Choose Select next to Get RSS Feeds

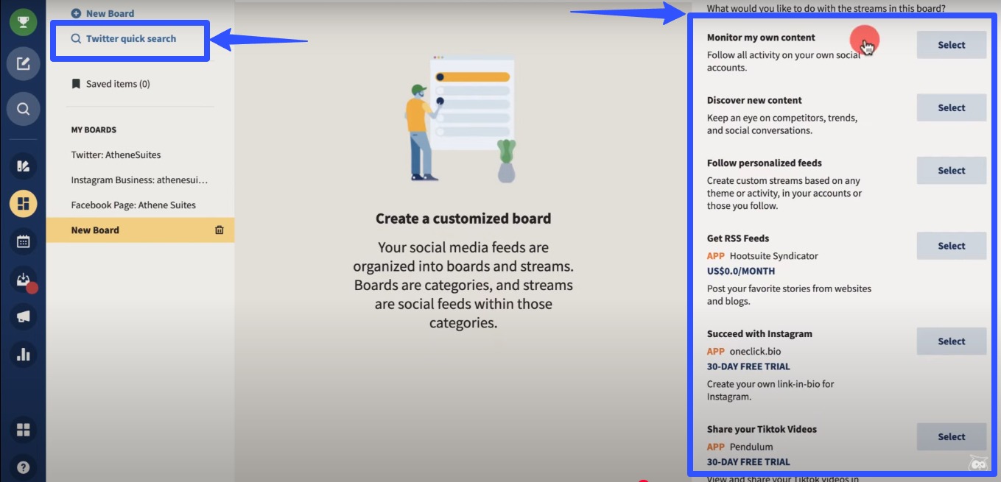pos(951,245)
